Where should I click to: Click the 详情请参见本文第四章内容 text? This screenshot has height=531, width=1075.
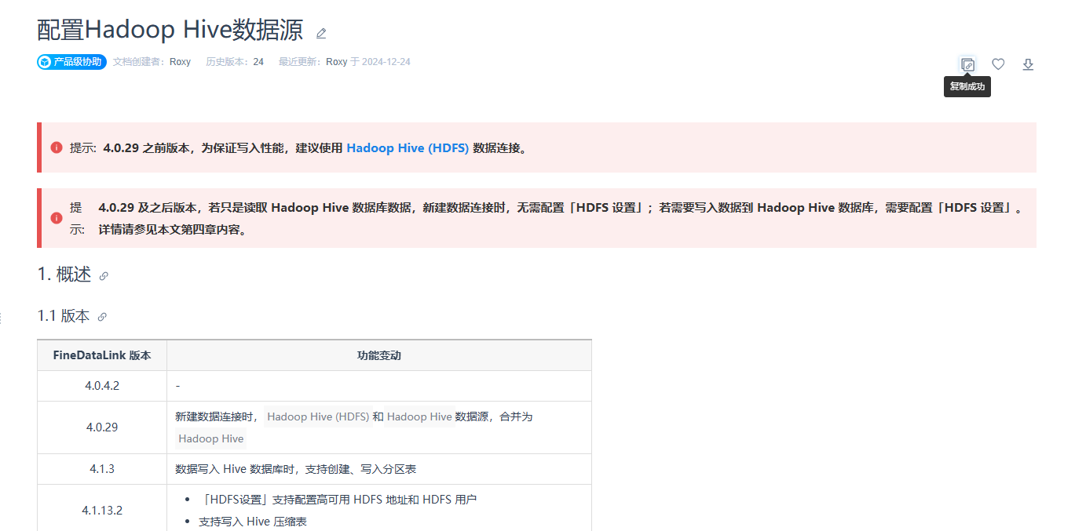pos(172,231)
